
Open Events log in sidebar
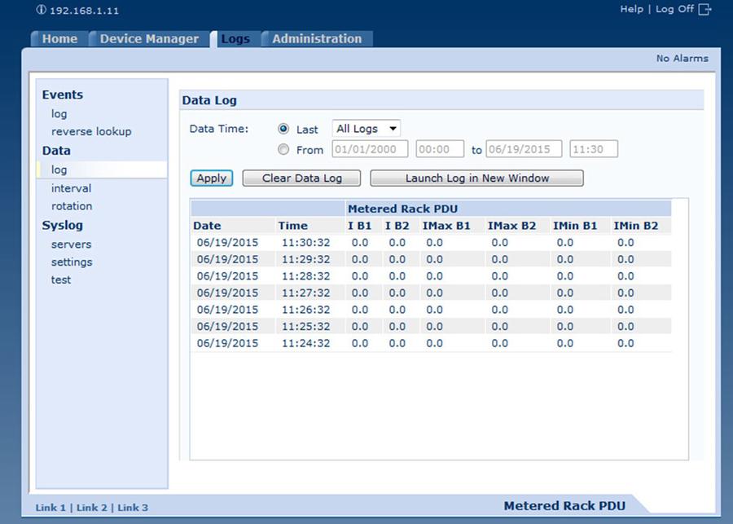[59, 114]
